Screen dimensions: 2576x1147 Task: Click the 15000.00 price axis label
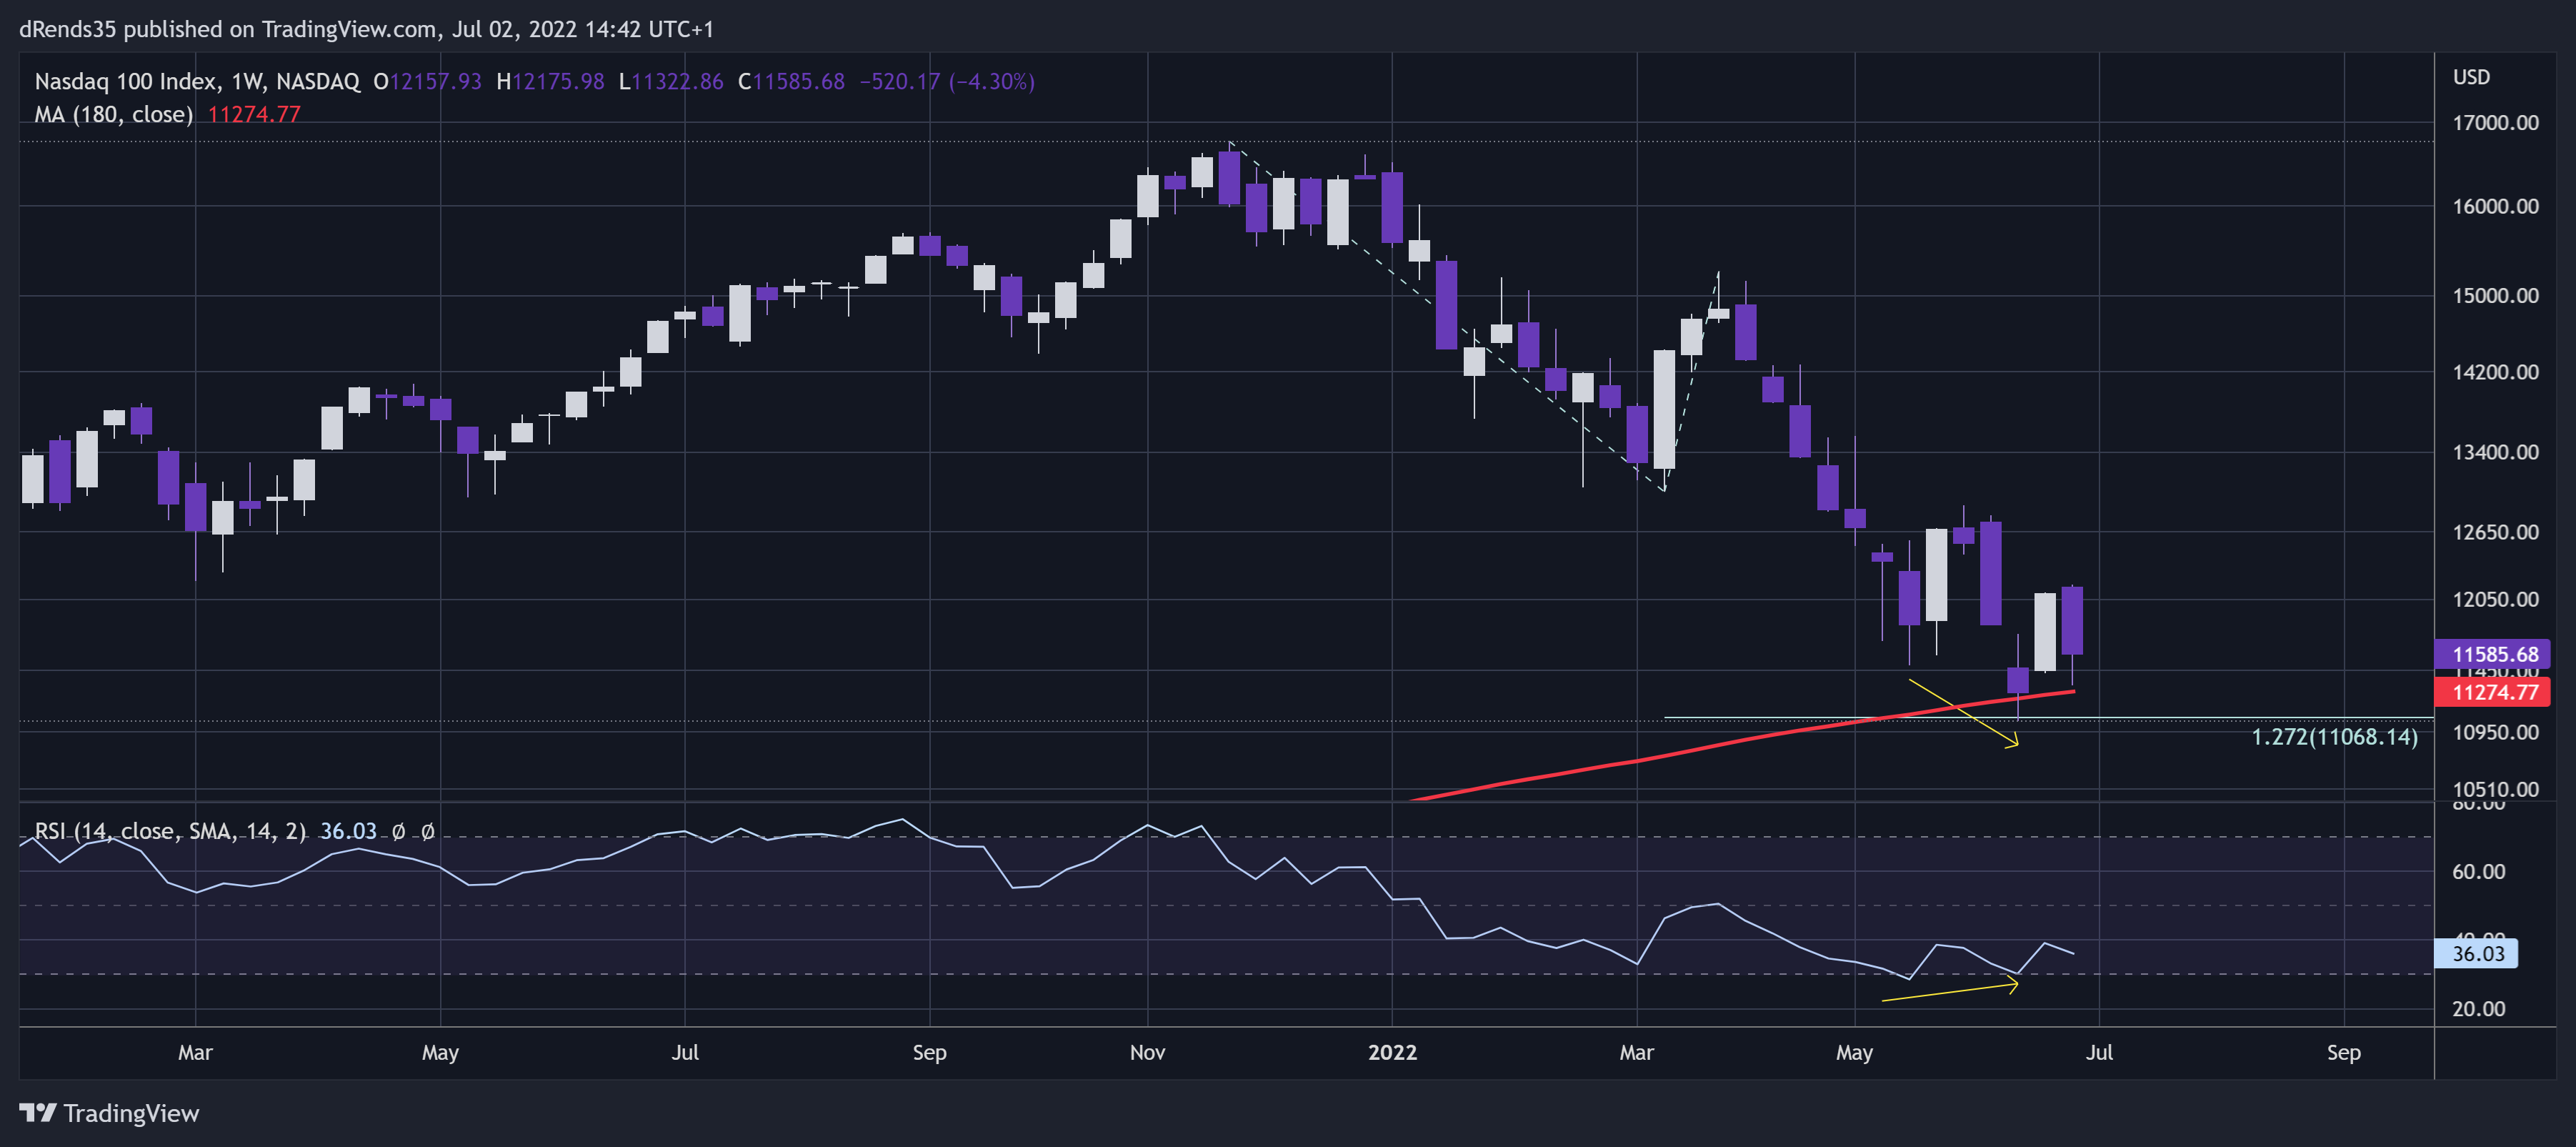pyautogui.click(x=2495, y=295)
